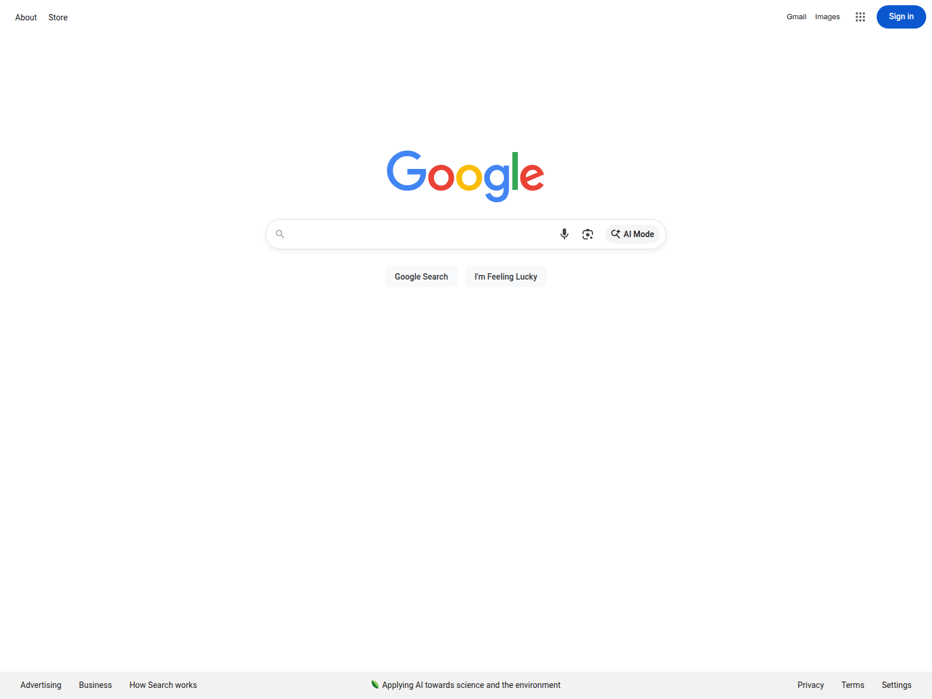Click the Google logo
Image resolution: width=932 pixels, height=699 pixels.
tap(465, 176)
